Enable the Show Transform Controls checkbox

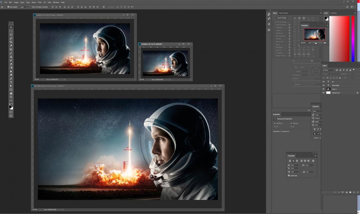[30, 7]
